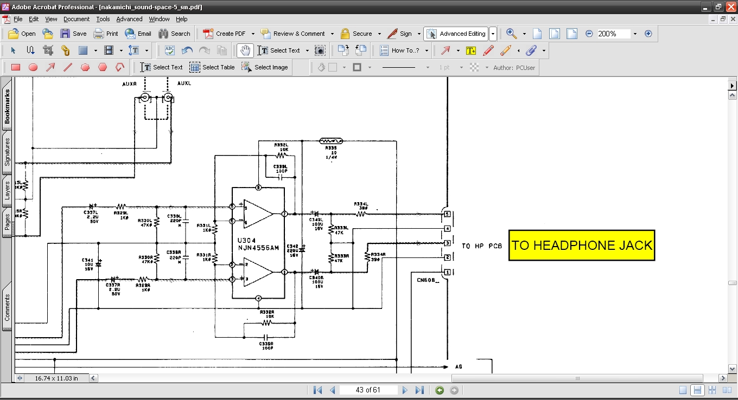
Task: Expand the Attach file tool dropdown
Action: tap(544, 50)
